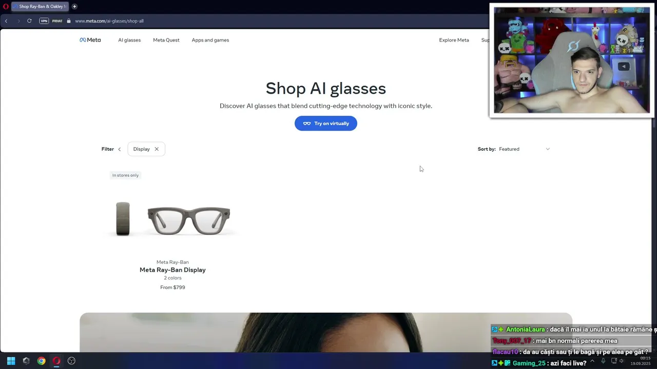Open the Sort by Featured dropdown

click(x=524, y=149)
